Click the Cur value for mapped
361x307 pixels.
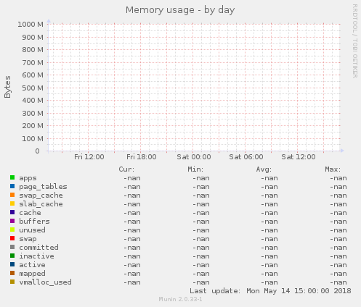[132, 274]
